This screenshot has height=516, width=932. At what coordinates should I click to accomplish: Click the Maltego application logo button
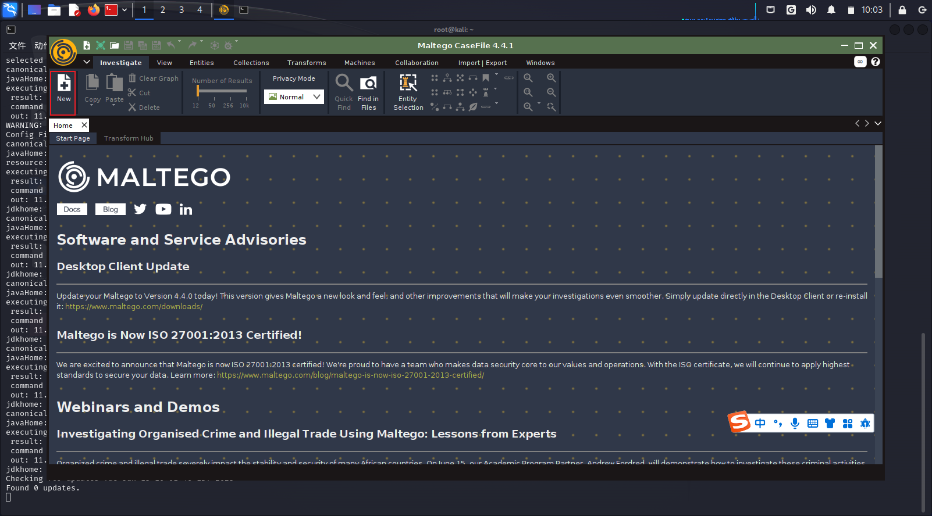click(x=63, y=52)
